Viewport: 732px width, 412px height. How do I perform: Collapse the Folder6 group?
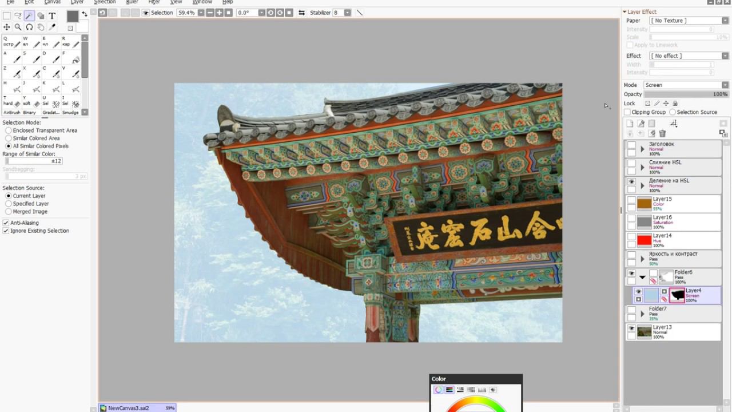pos(642,278)
